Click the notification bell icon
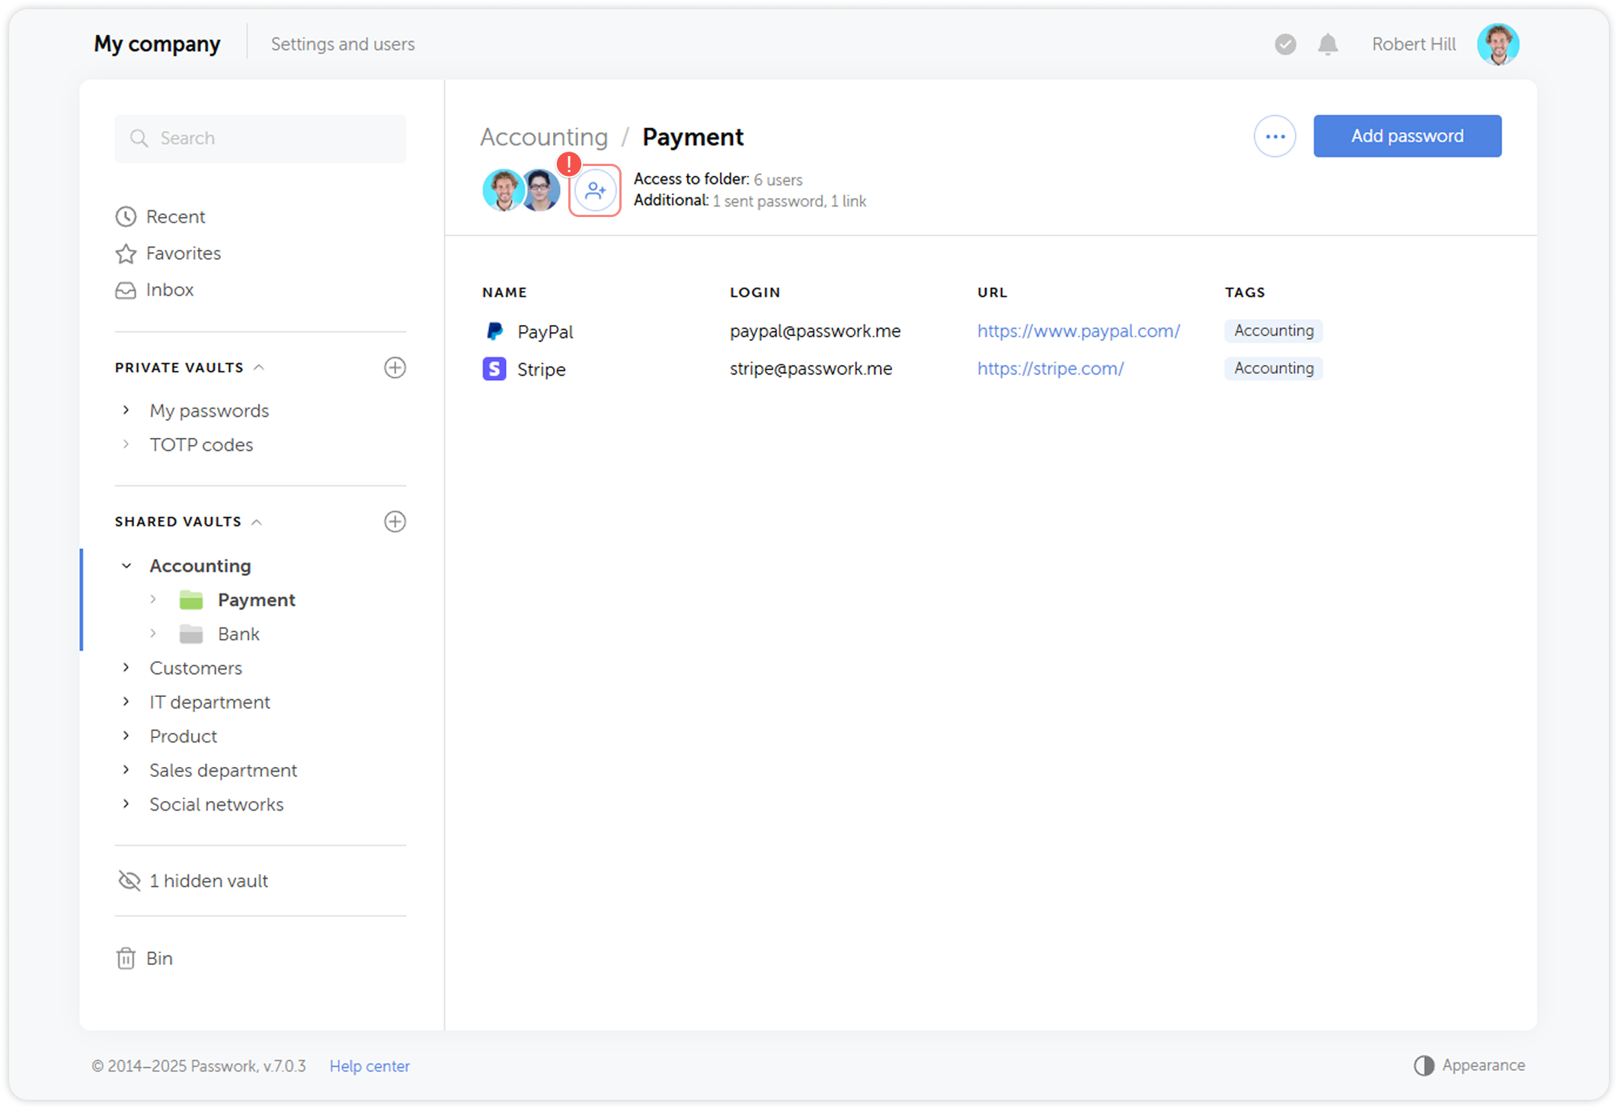Viewport: 1618px width, 1109px height. pos(1328,44)
